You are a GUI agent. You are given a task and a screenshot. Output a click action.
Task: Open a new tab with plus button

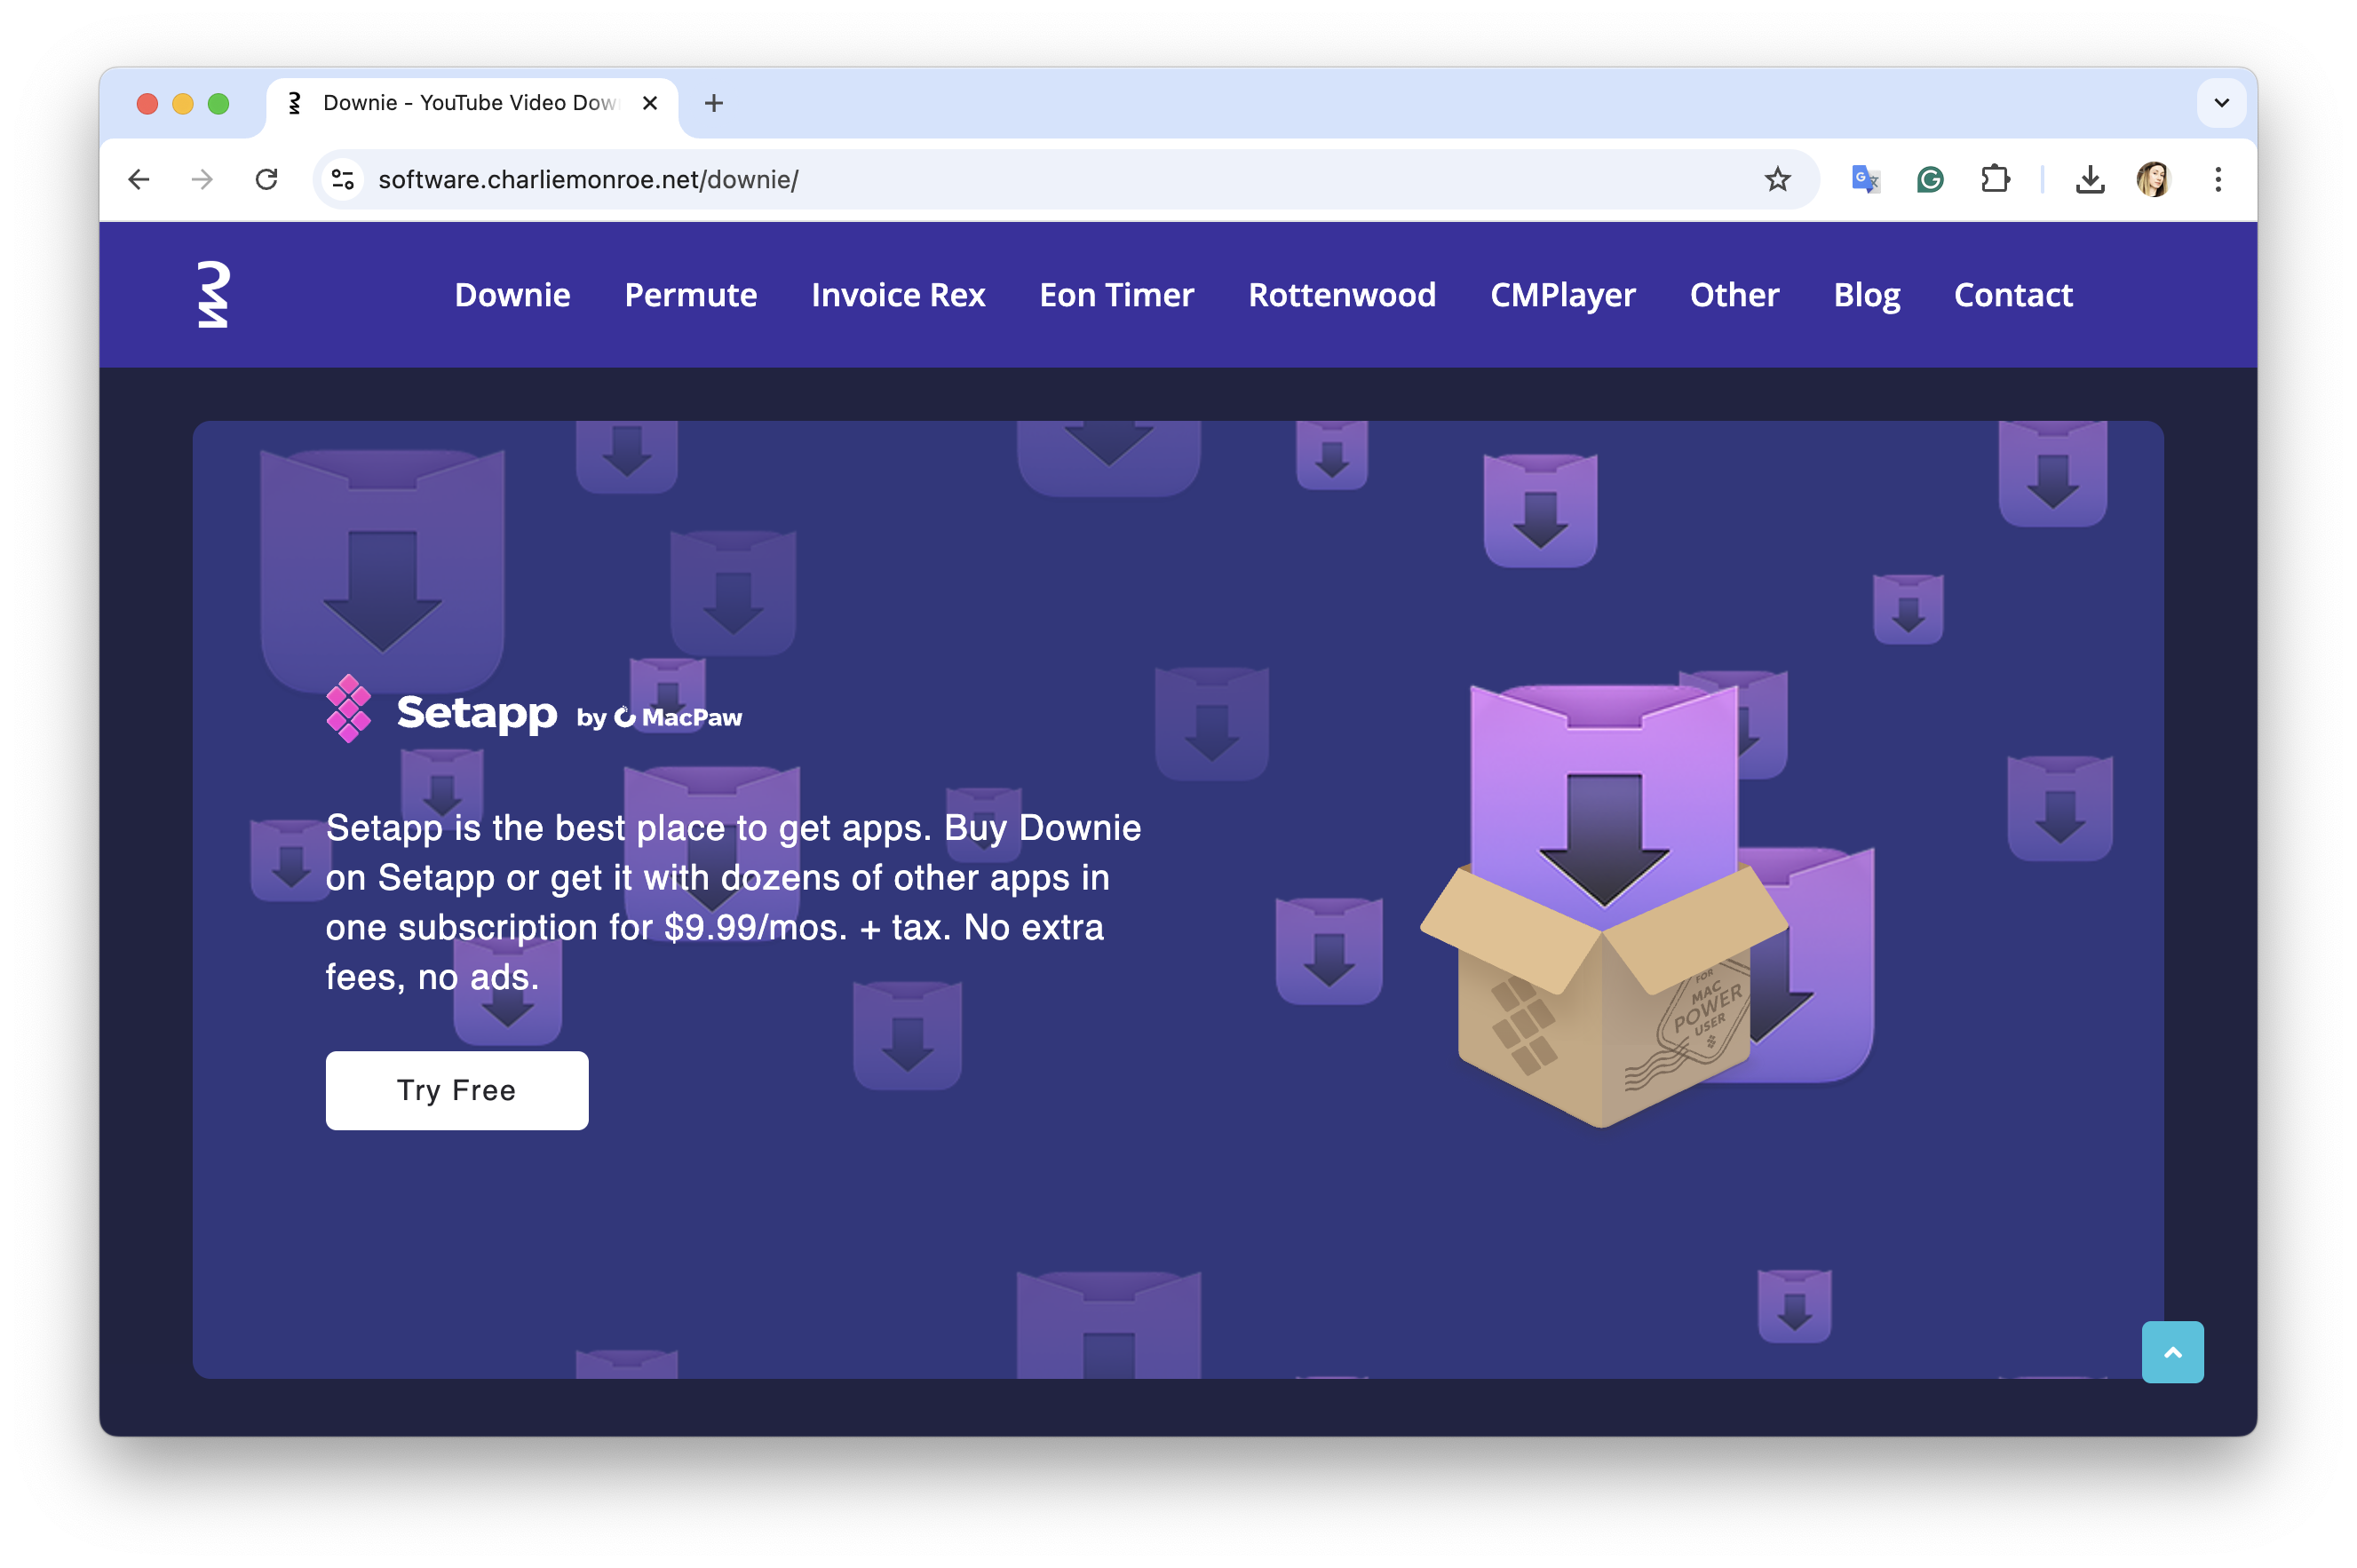pyautogui.click(x=713, y=103)
